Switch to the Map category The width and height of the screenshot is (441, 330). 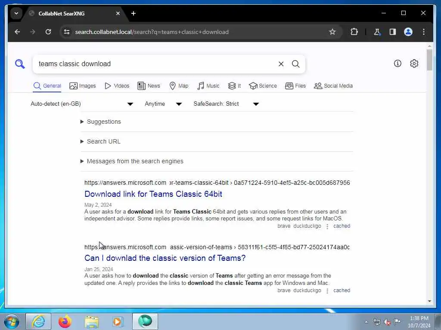click(x=179, y=86)
